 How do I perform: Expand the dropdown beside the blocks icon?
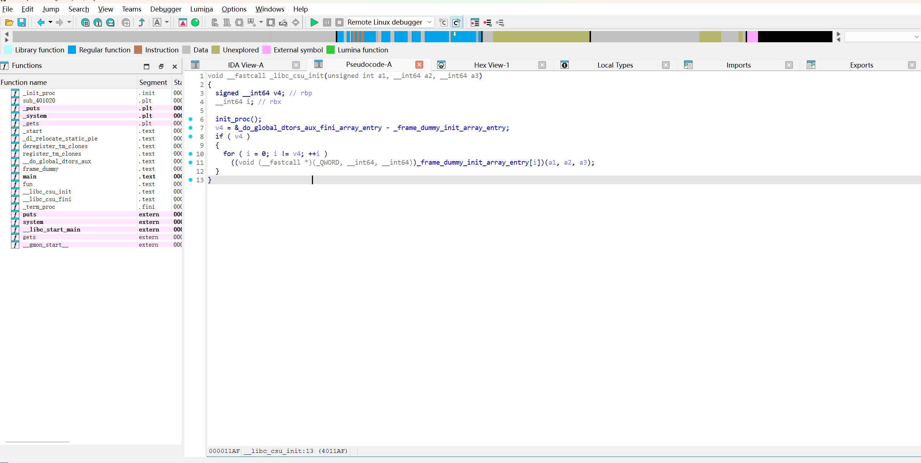pyautogui.click(x=261, y=22)
